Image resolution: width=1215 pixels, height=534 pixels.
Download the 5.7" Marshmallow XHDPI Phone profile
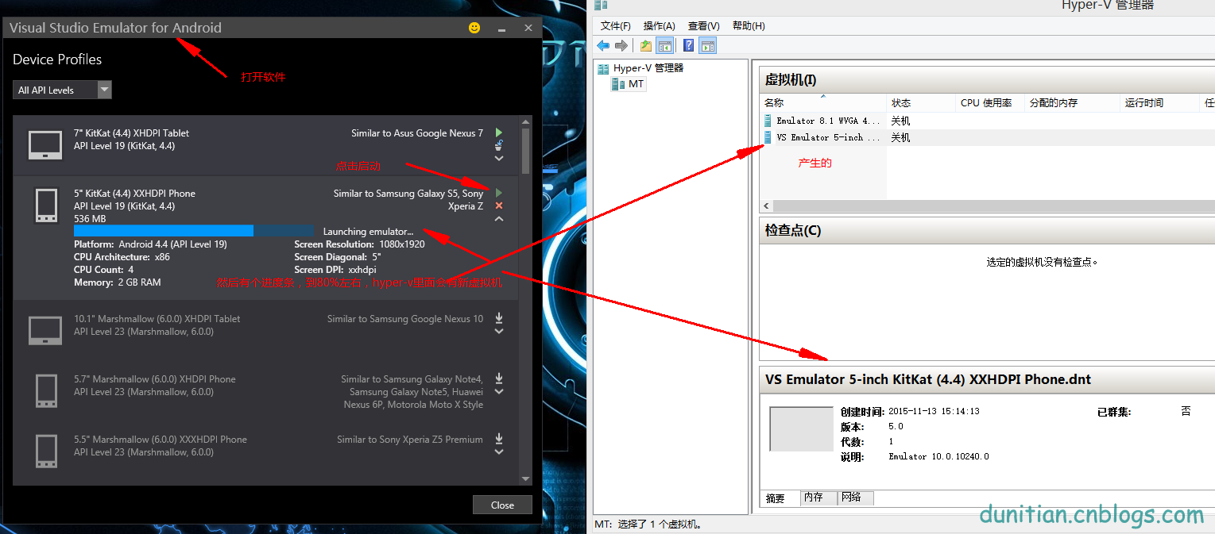[x=499, y=378]
